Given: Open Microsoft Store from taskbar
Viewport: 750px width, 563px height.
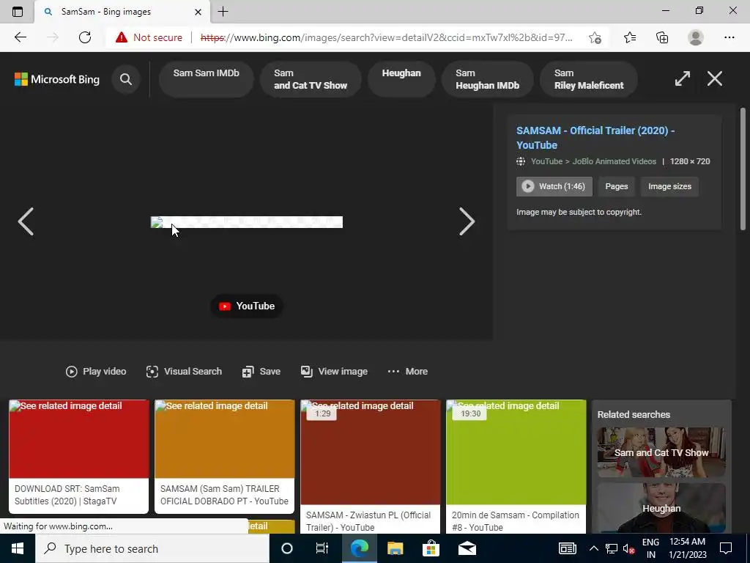Looking at the screenshot, I should tap(431, 548).
